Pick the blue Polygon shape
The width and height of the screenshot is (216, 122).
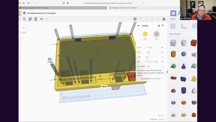(184, 90)
